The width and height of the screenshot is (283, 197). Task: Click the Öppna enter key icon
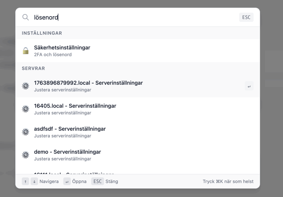coord(67,181)
